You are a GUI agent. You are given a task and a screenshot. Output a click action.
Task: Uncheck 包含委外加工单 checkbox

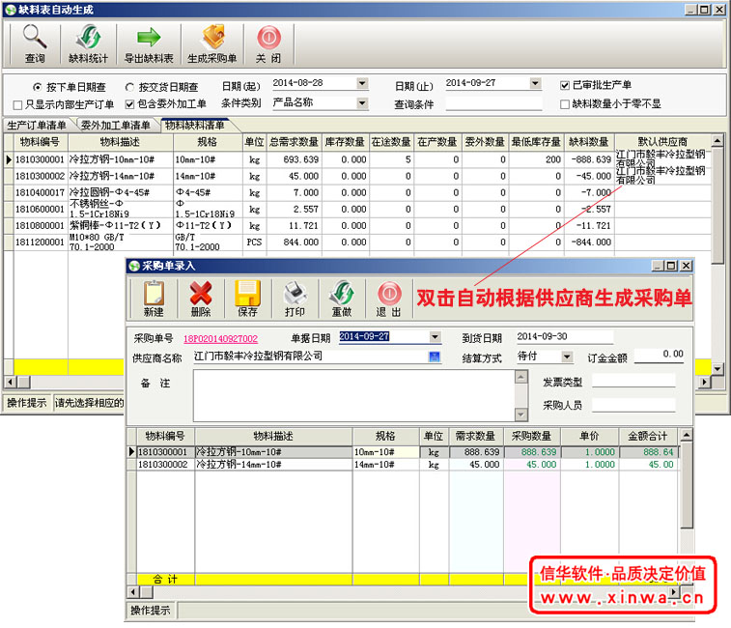[x=130, y=104]
